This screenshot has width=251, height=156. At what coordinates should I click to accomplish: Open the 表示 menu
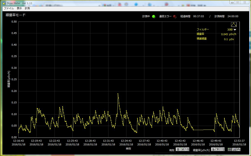click(x=19, y=8)
